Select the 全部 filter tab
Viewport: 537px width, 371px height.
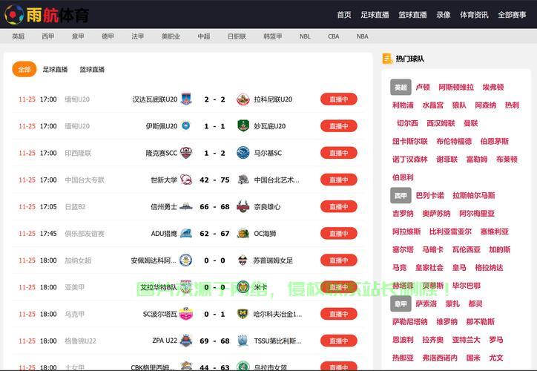coord(24,69)
